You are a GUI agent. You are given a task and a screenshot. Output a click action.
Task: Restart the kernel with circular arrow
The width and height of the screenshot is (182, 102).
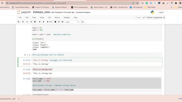point(59,22)
